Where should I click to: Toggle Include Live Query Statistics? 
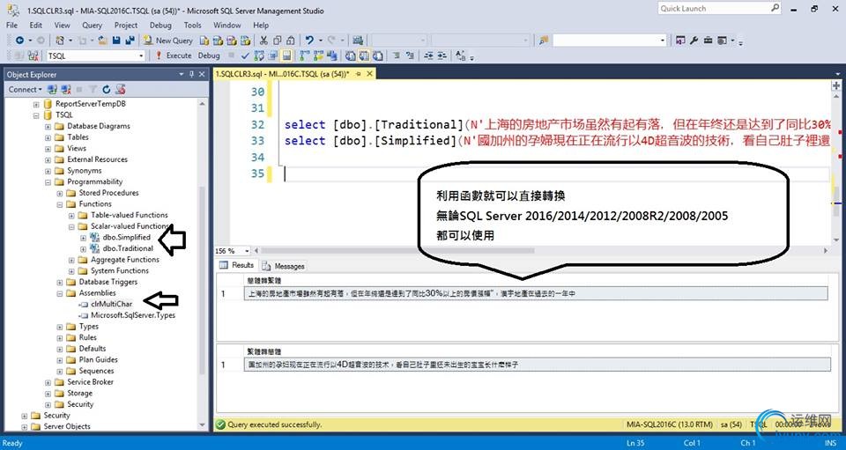point(317,55)
